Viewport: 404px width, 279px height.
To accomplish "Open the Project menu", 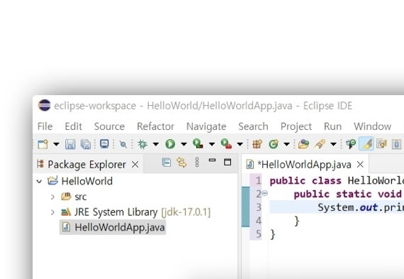I will (x=296, y=126).
